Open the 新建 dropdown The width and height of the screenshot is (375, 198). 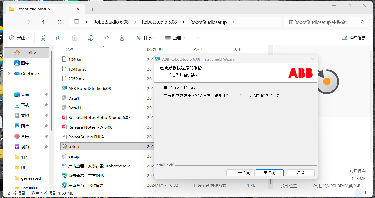(19, 38)
